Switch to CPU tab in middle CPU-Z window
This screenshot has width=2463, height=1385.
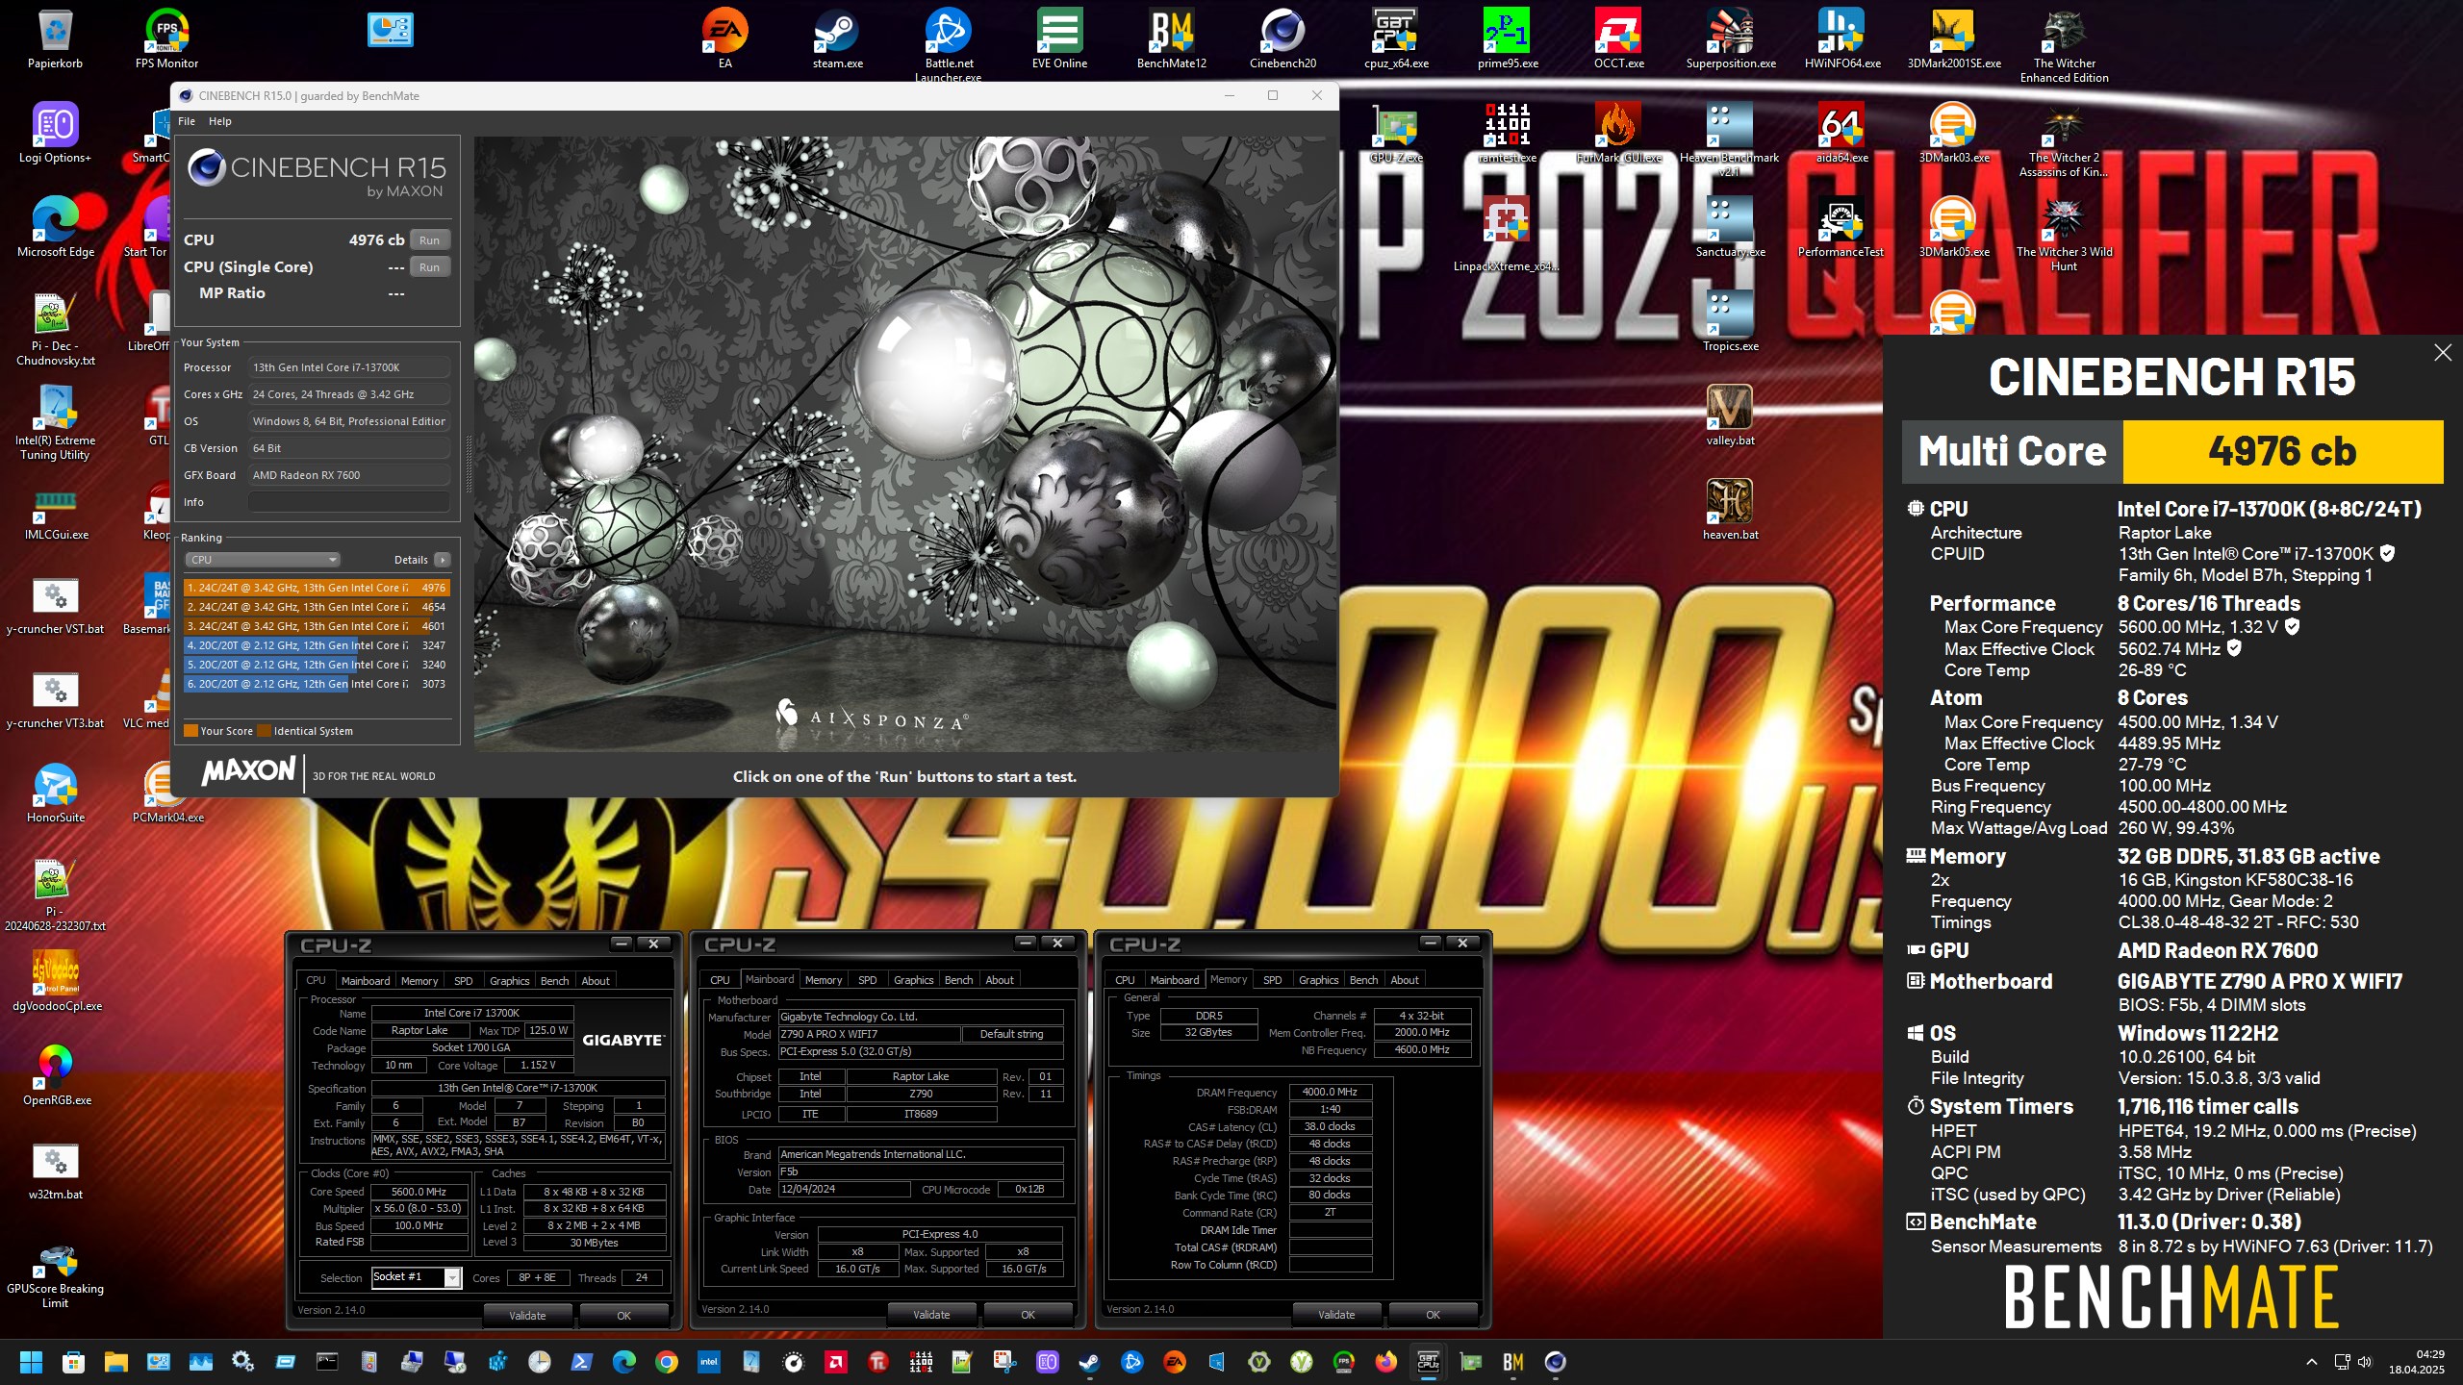[720, 980]
